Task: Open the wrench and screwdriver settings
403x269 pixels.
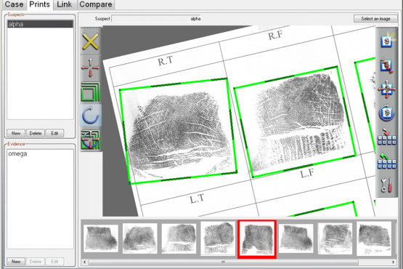Action: tap(386, 185)
